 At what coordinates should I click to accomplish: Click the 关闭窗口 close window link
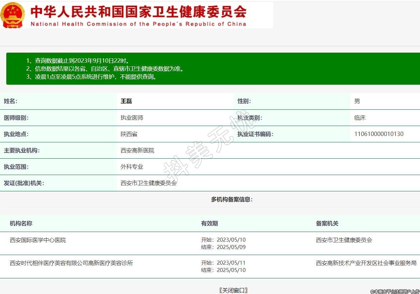point(233,290)
